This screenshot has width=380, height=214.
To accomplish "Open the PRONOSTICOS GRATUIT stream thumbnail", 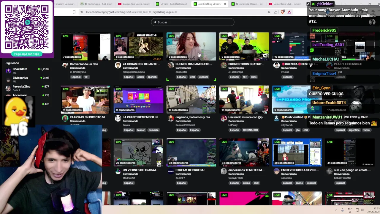I will pyautogui.click(x=244, y=46).
